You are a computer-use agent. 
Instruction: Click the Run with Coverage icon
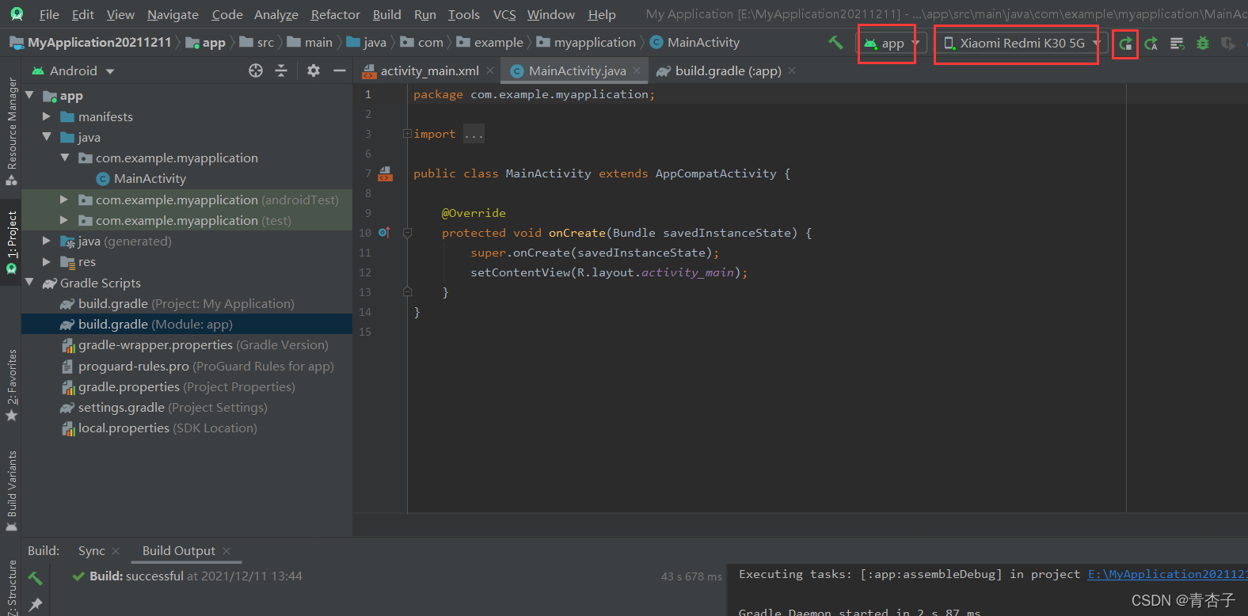(x=1228, y=44)
